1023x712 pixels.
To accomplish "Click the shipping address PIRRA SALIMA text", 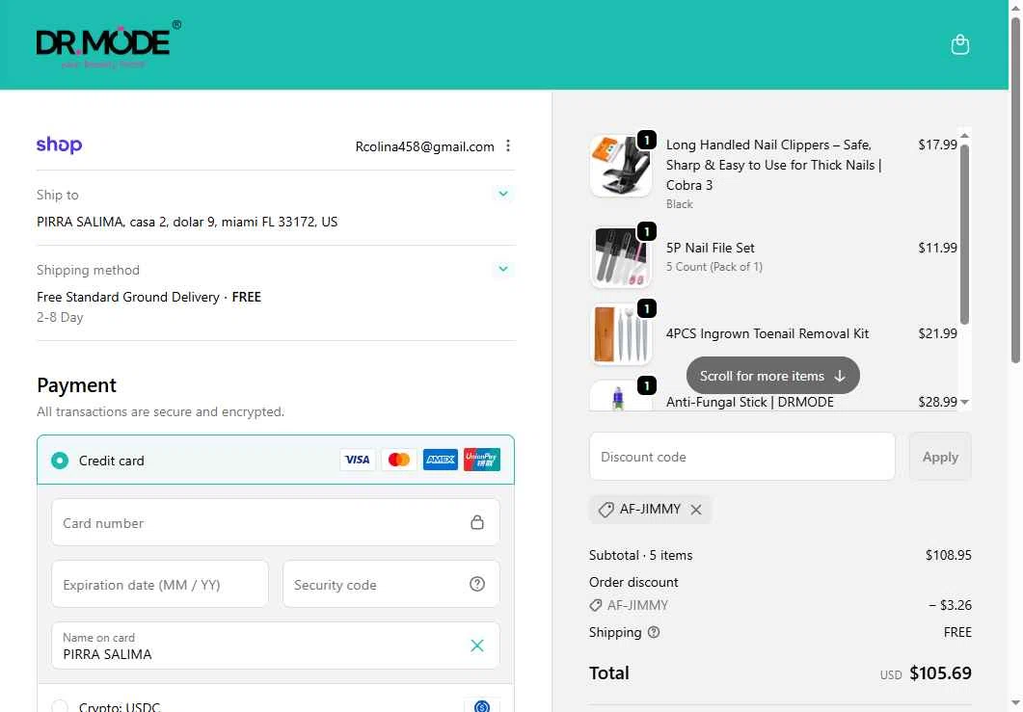I will (187, 222).
